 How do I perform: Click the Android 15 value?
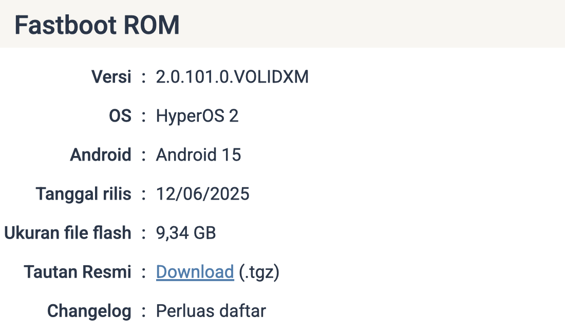pyautogui.click(x=199, y=155)
